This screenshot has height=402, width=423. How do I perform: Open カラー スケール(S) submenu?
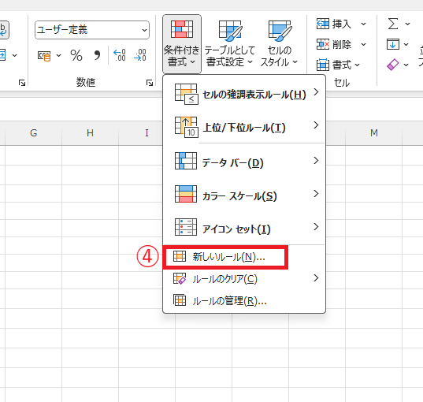coord(244,194)
